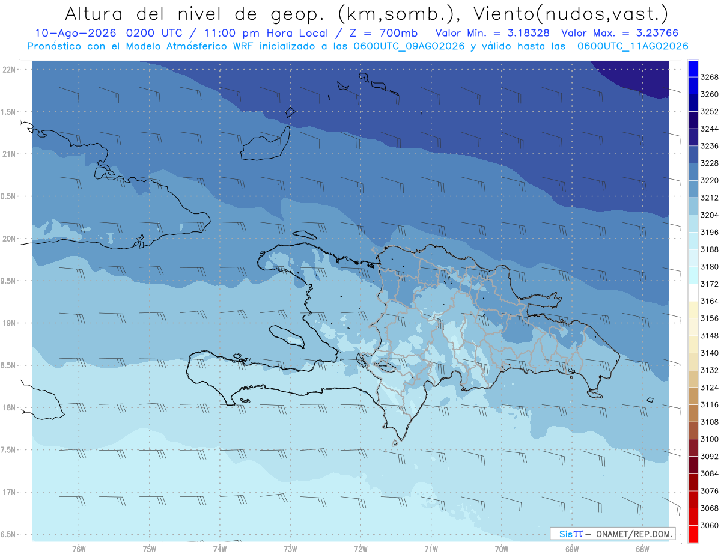Screen dimensions: 721x557
Task: Click 'Valor Min. = 3.18328' value
Action: point(493,33)
